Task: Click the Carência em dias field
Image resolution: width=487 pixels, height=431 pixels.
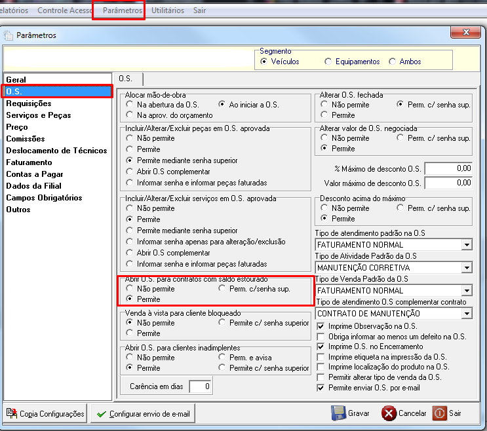Action: [x=200, y=386]
